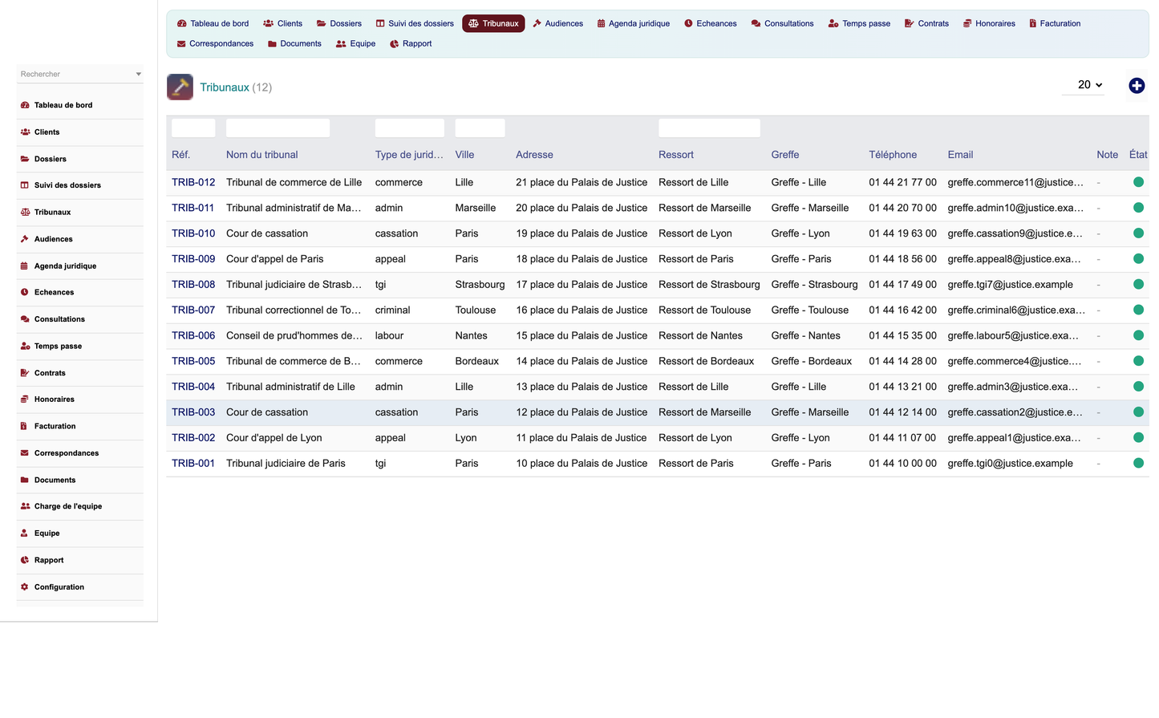
Task: Open Echeances clock item in top navigation
Action: pos(710,23)
